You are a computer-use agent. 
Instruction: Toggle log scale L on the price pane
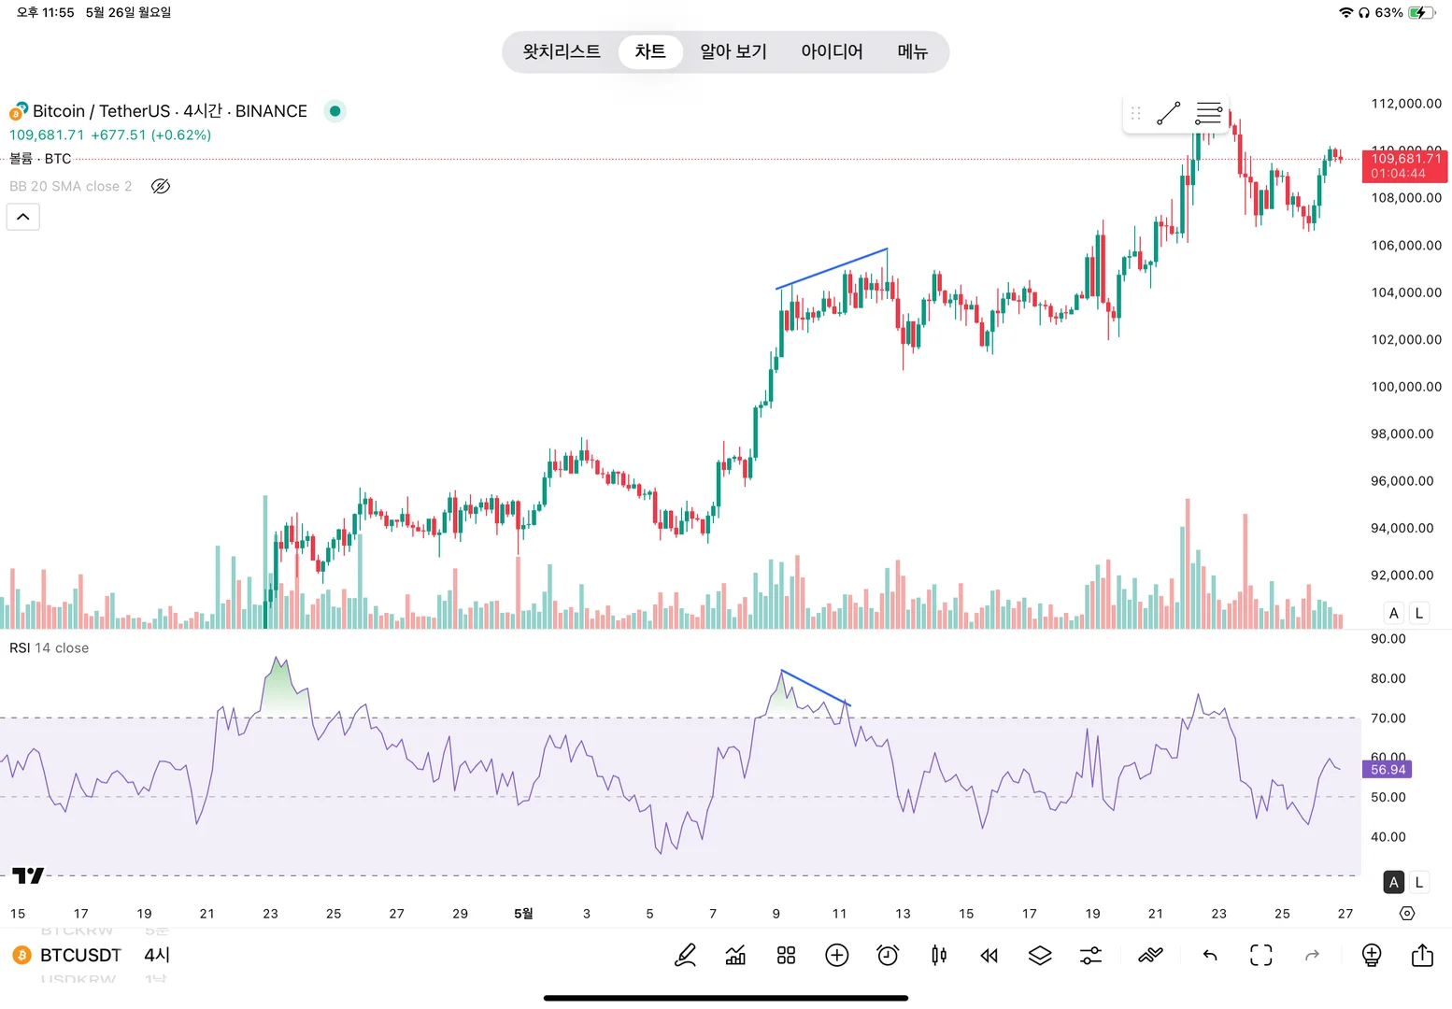tap(1419, 613)
